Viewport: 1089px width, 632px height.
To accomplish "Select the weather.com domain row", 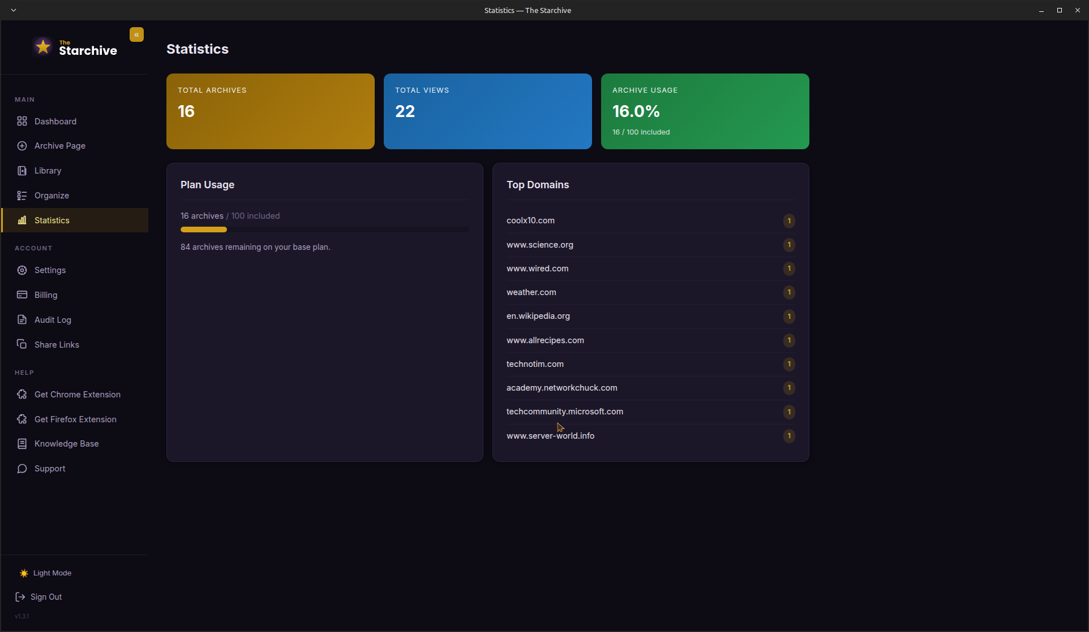I will coord(651,292).
